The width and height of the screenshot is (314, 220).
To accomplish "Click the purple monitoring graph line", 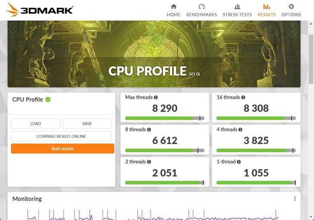I will [153, 218].
